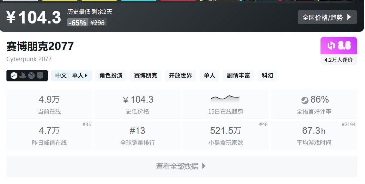
Task: Click 小黑盒玩家数 521.5万 card
Action: 226,135
